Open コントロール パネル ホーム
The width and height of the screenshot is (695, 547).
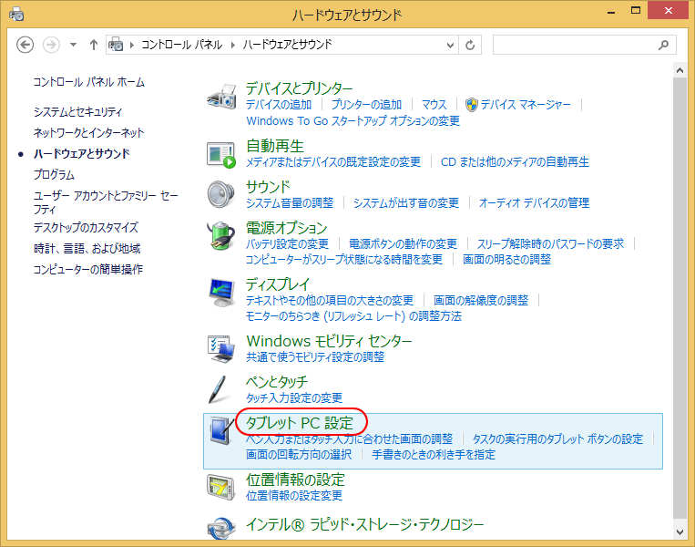pyautogui.click(x=89, y=82)
